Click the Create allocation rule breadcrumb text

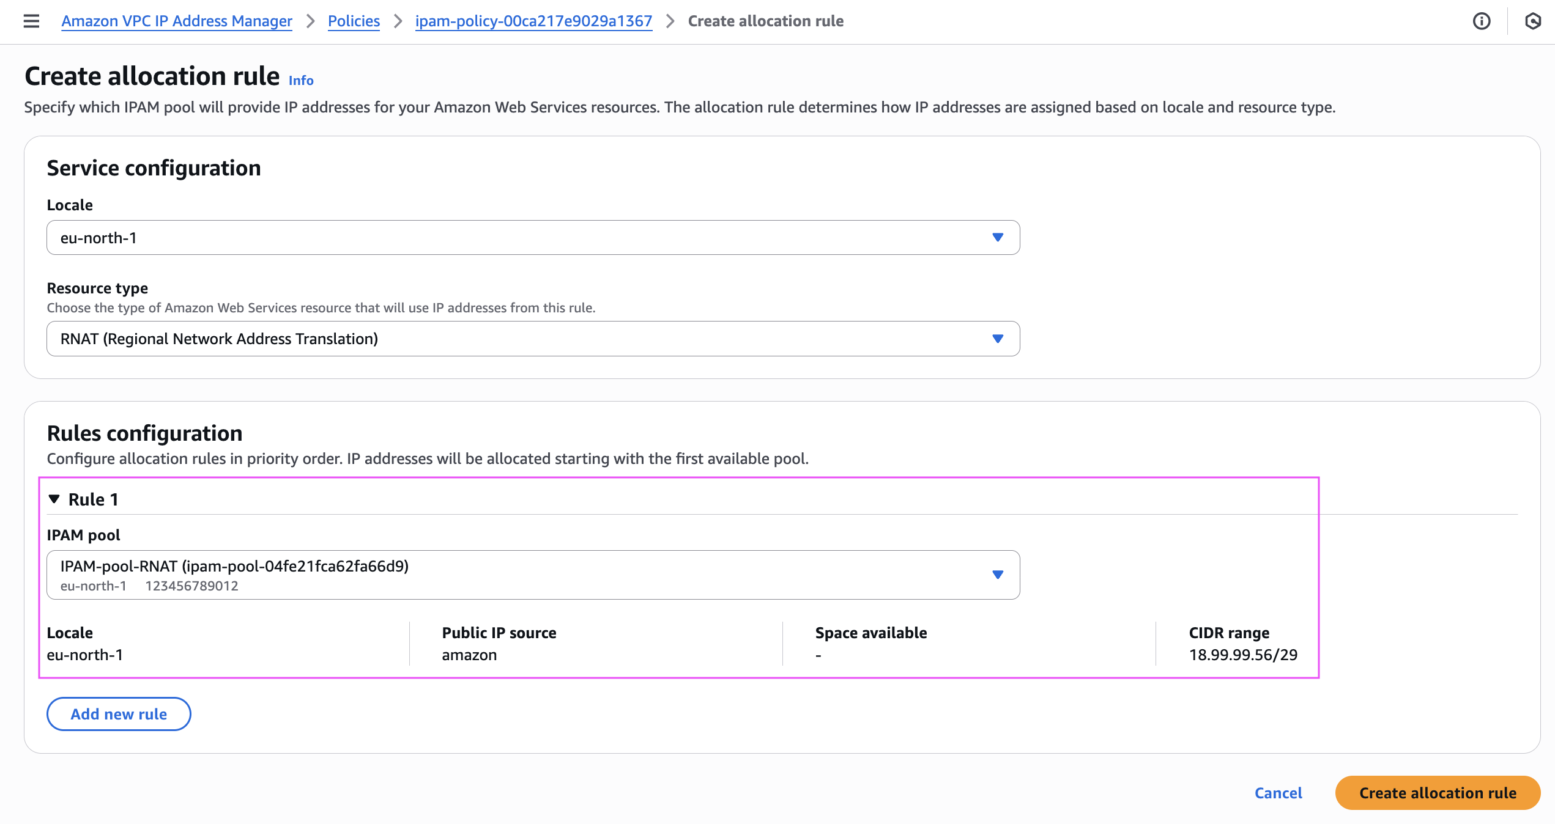pos(765,21)
